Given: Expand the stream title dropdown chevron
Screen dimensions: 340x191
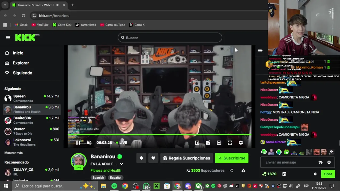Looking at the screenshot, I should point(121,164).
